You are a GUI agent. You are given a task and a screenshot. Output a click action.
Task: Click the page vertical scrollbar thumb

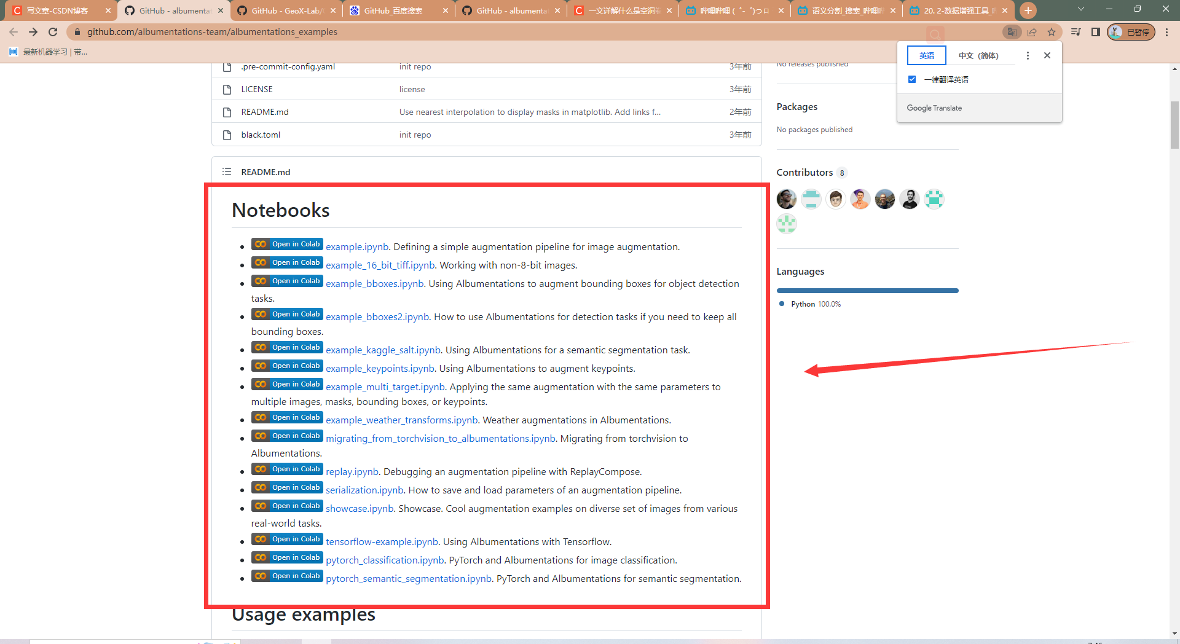tap(1174, 125)
